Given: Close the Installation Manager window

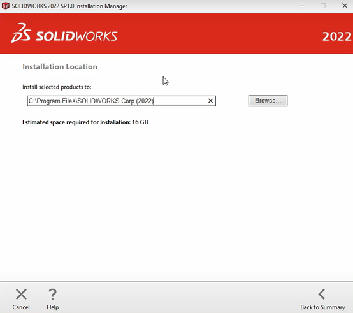Looking at the screenshot, I should (x=345, y=6).
